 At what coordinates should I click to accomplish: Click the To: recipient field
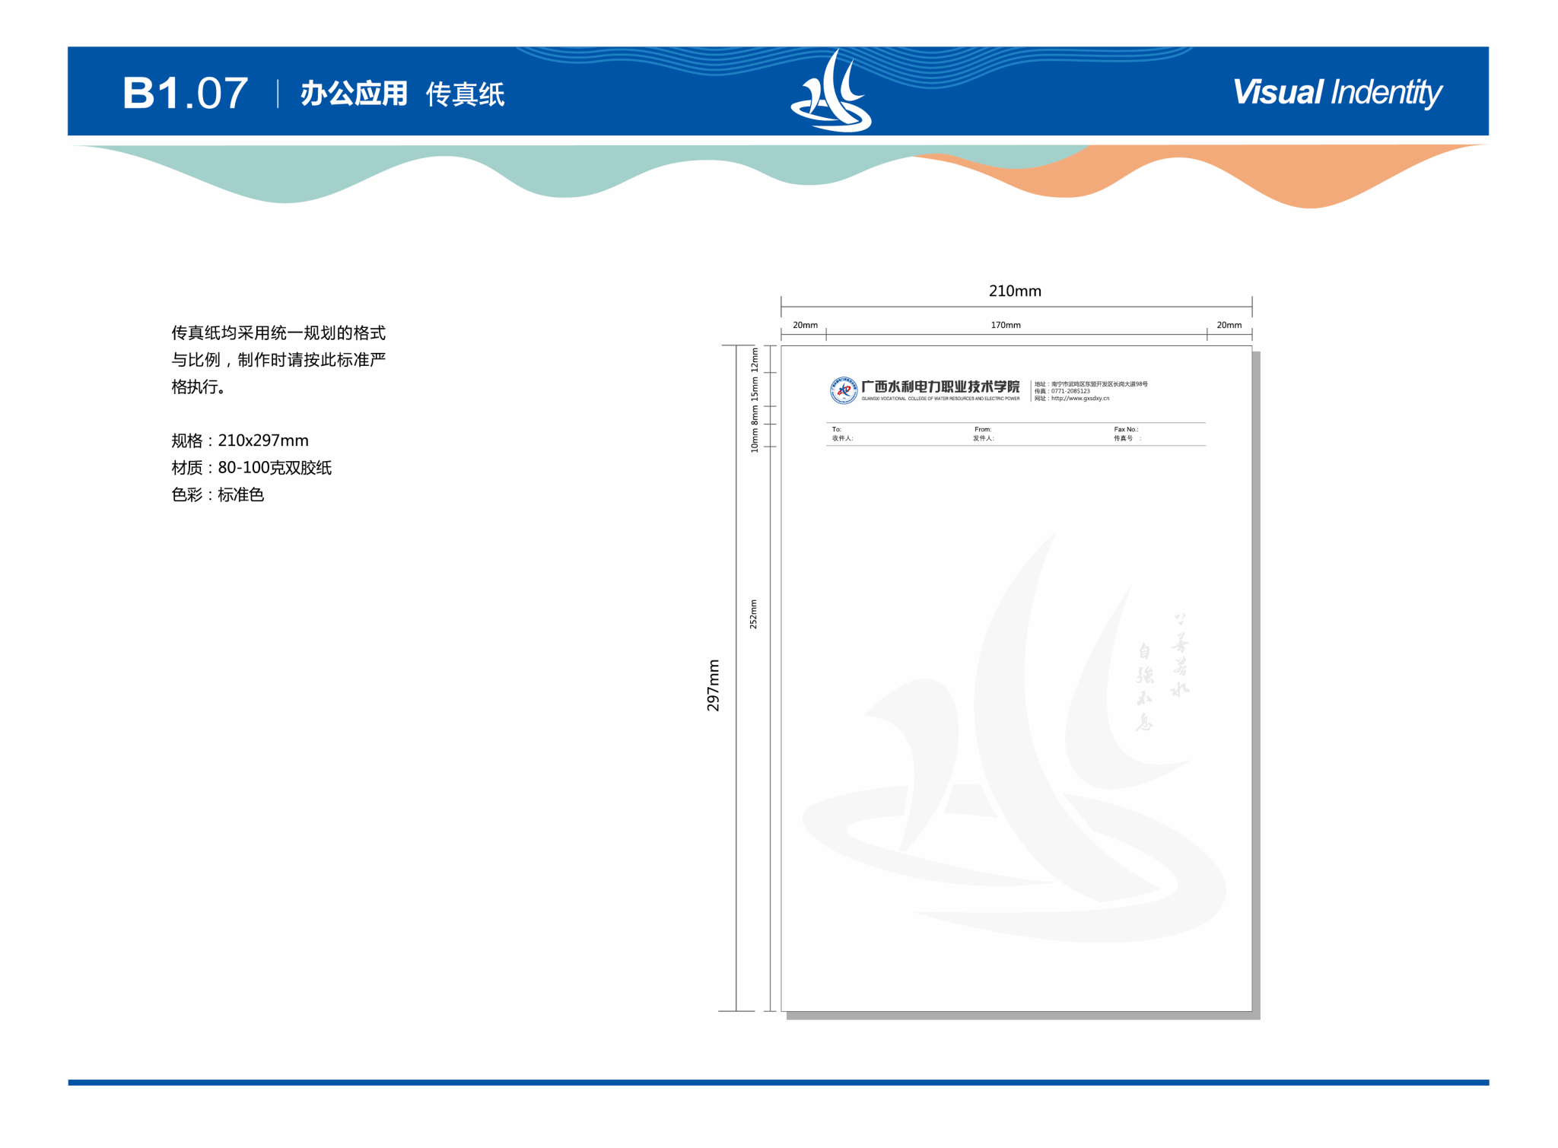click(x=837, y=430)
